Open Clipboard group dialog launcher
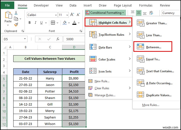Image resolution: width=181 pixels, height=130 pixels. click(23, 31)
